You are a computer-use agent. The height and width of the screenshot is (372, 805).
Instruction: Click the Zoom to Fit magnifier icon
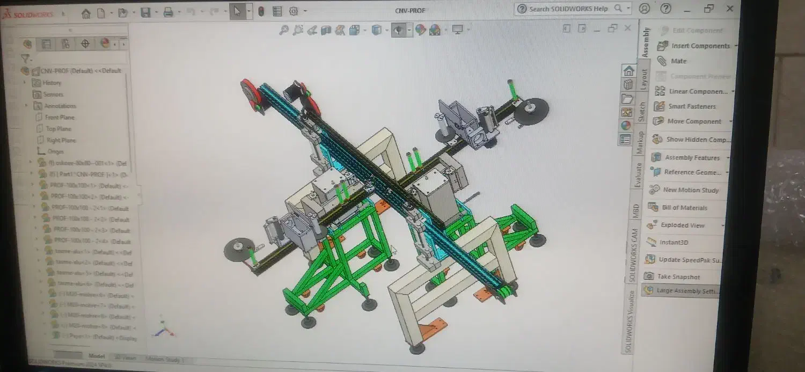(284, 30)
